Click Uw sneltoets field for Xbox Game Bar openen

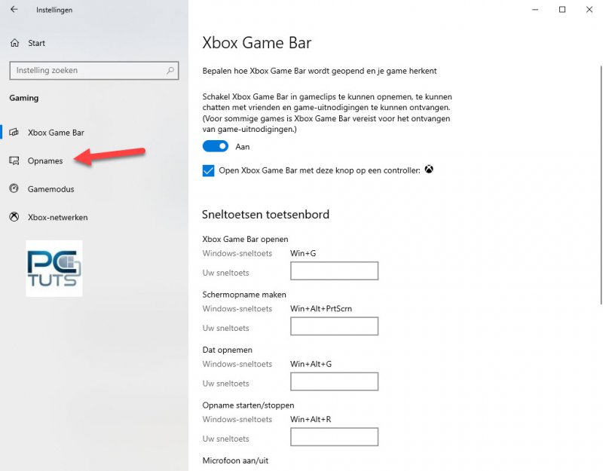tap(334, 271)
